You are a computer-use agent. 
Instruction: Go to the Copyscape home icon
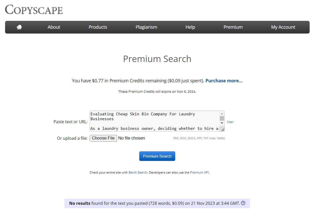[x=19, y=27]
